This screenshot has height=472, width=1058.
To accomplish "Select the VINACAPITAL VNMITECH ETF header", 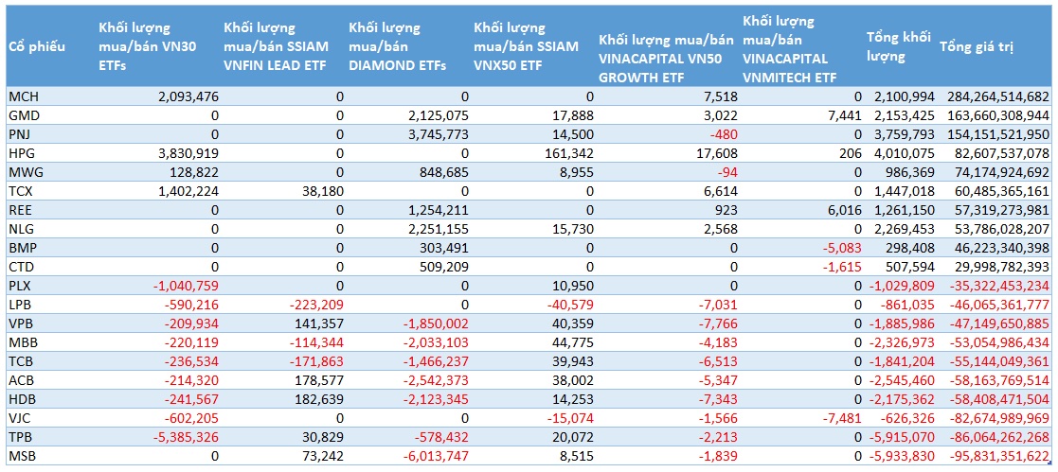I will (x=789, y=48).
